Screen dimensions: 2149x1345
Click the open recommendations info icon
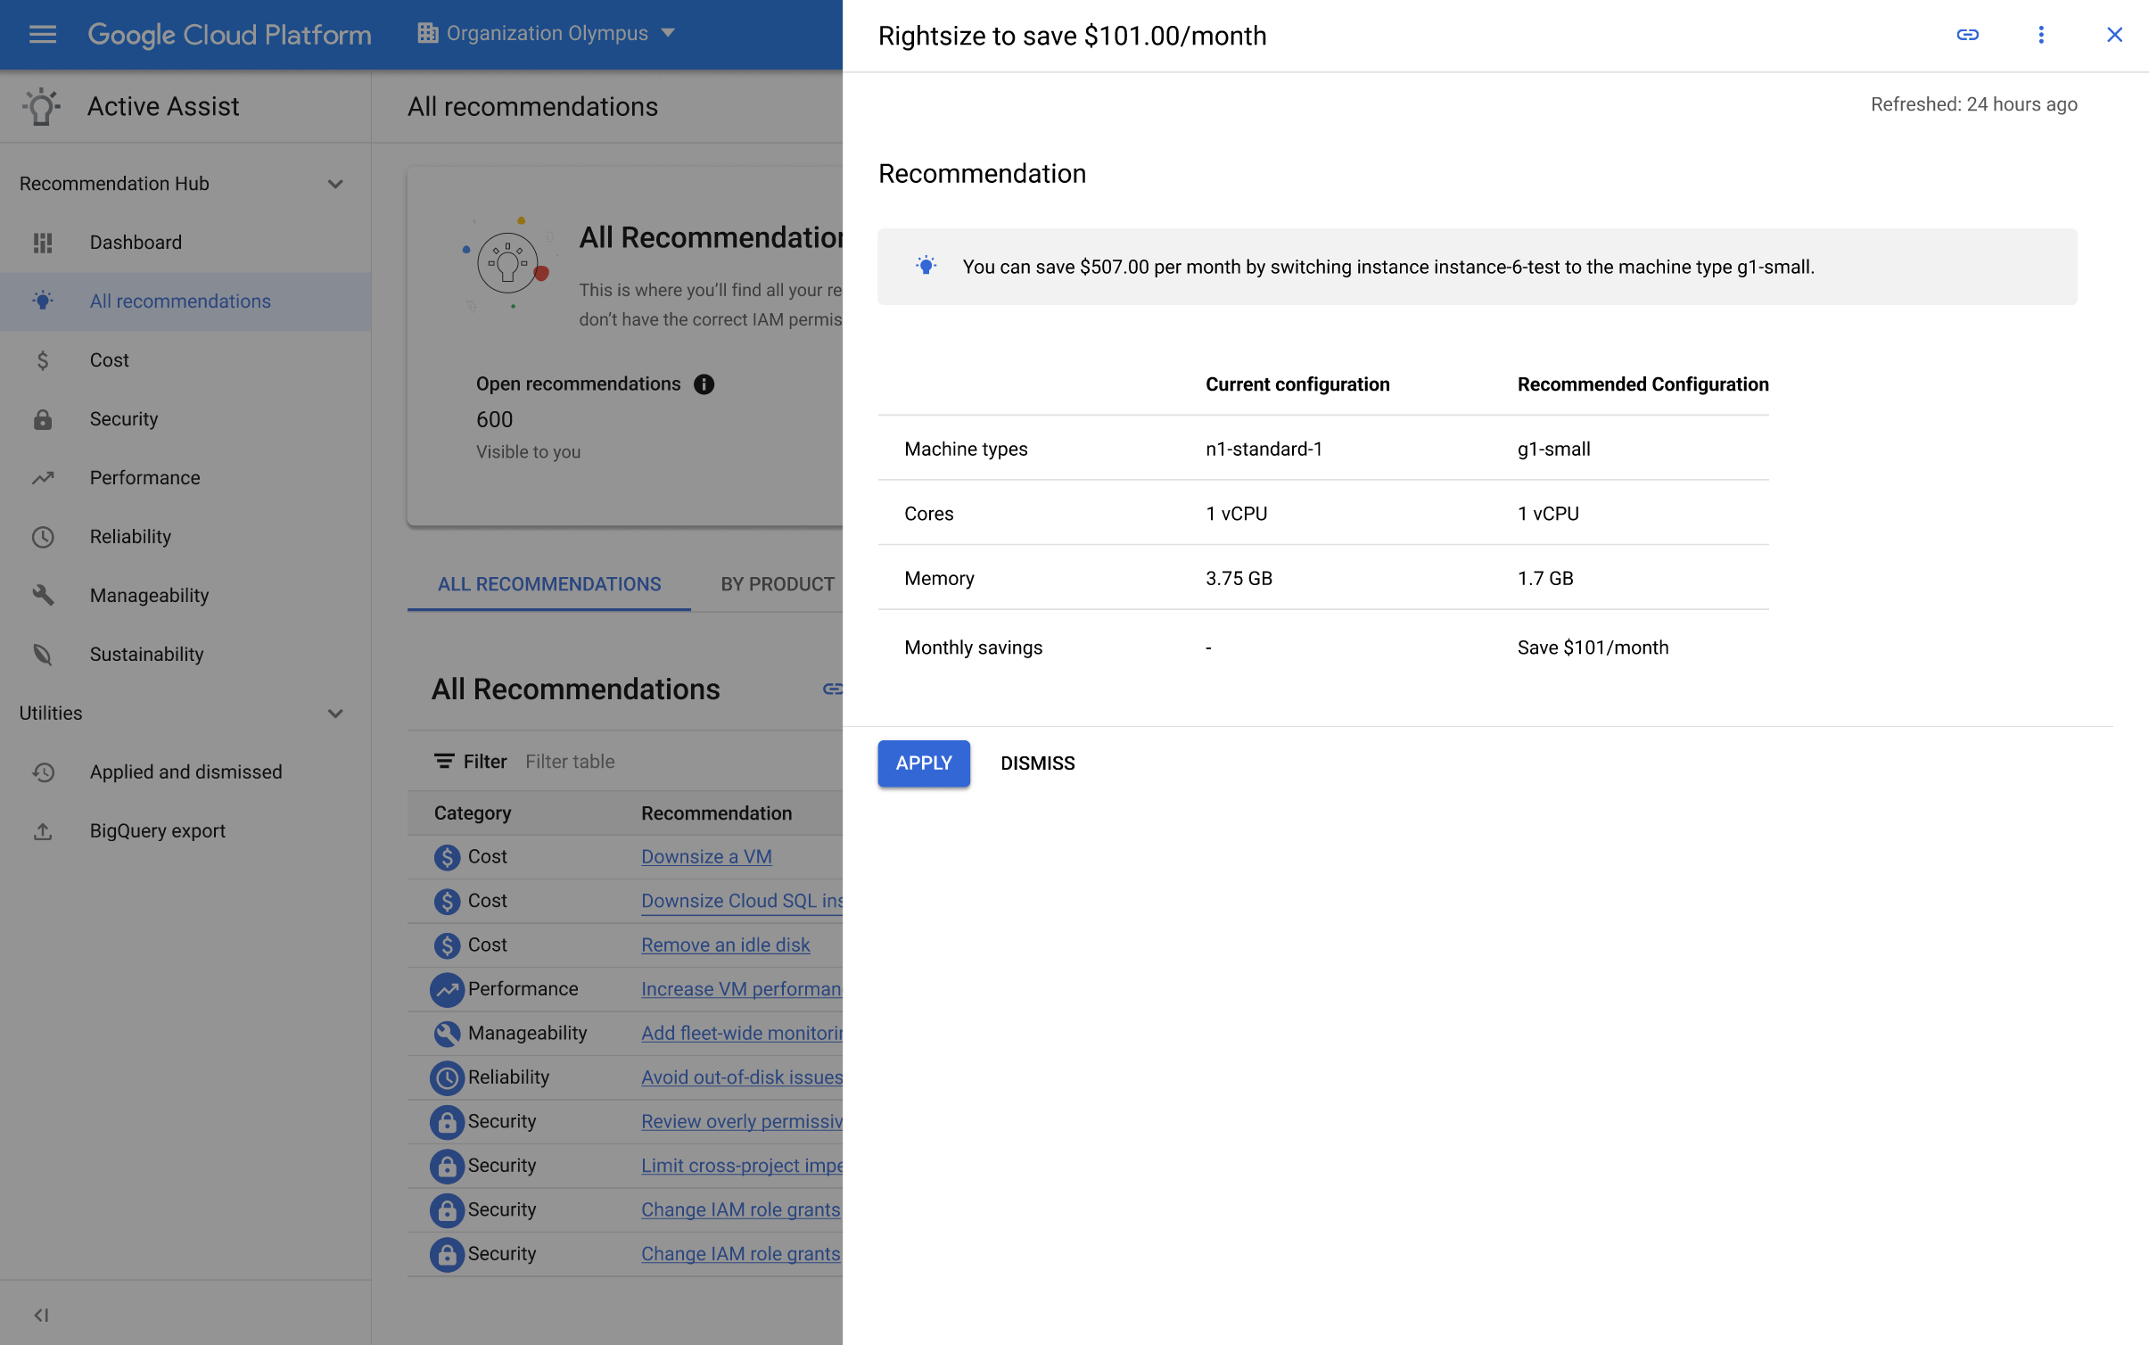[705, 384]
